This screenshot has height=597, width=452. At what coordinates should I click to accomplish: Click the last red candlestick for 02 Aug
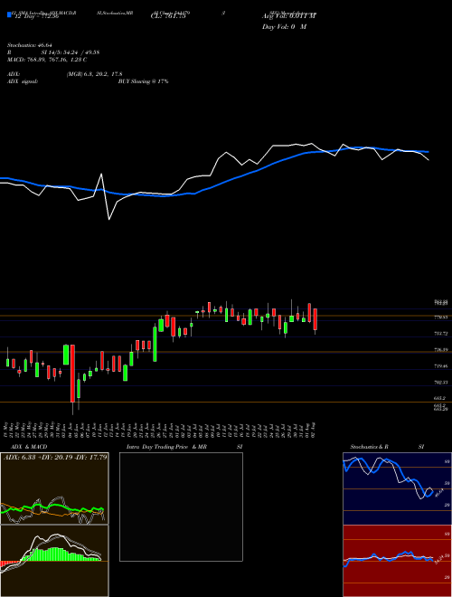click(315, 319)
